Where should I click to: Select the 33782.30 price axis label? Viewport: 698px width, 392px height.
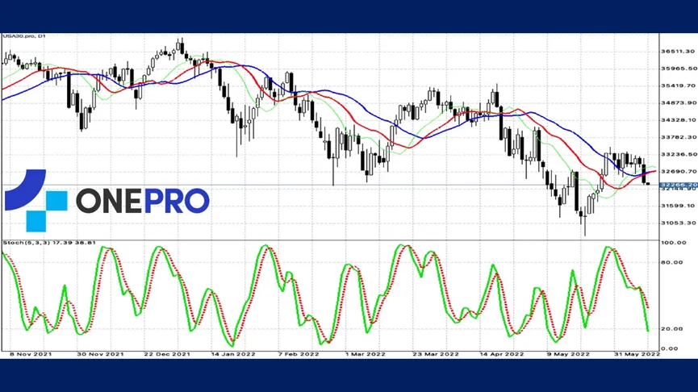click(x=679, y=137)
